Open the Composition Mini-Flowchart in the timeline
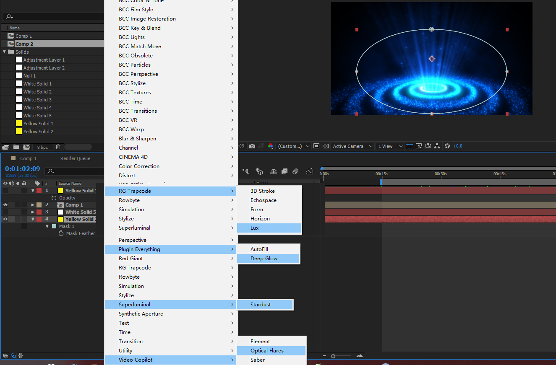The height and width of the screenshot is (365, 556). [245, 171]
